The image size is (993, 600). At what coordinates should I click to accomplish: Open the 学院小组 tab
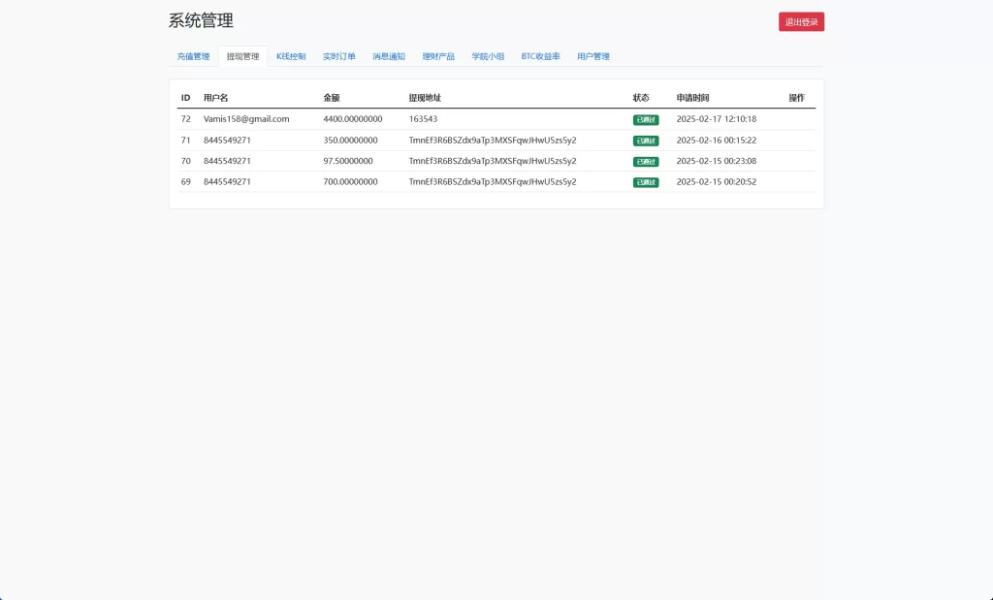pyautogui.click(x=488, y=56)
